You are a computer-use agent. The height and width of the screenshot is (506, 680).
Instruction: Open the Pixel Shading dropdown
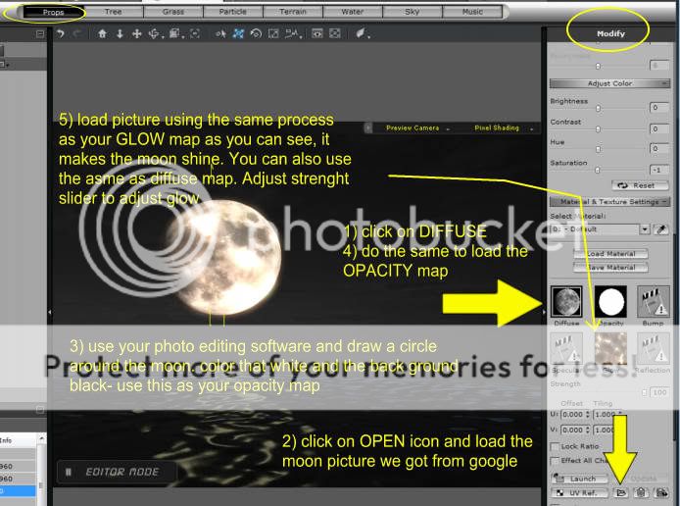point(502,128)
